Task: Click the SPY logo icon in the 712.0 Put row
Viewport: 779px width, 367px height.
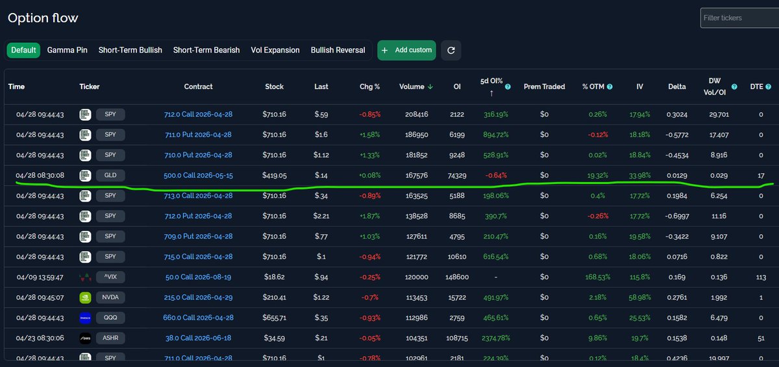Action: (85, 216)
